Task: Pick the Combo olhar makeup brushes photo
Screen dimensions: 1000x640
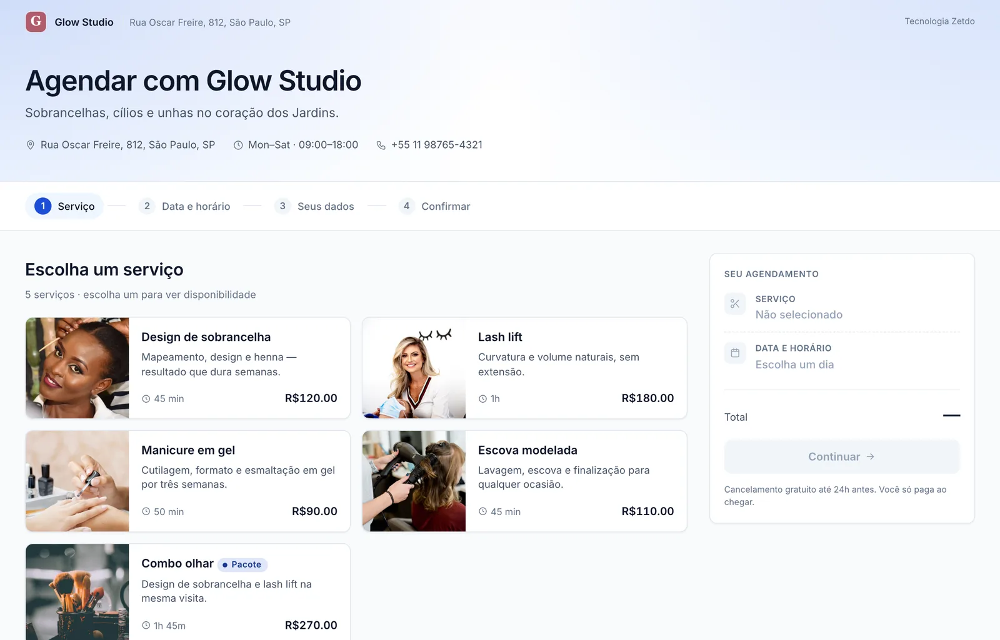Action: [77, 592]
